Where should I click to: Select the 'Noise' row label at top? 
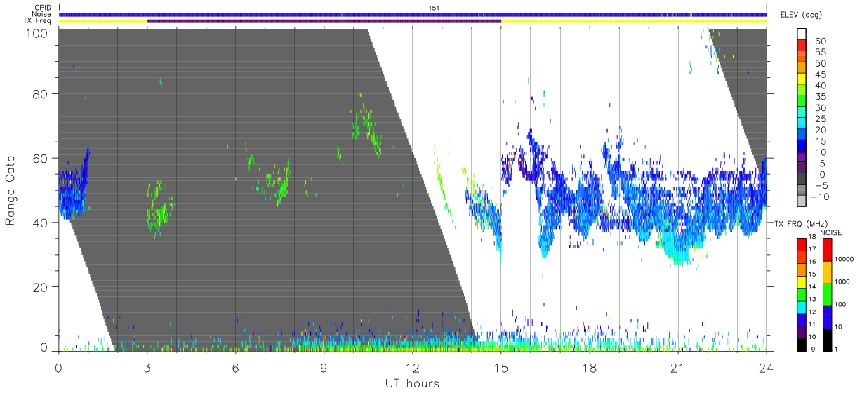click(43, 14)
